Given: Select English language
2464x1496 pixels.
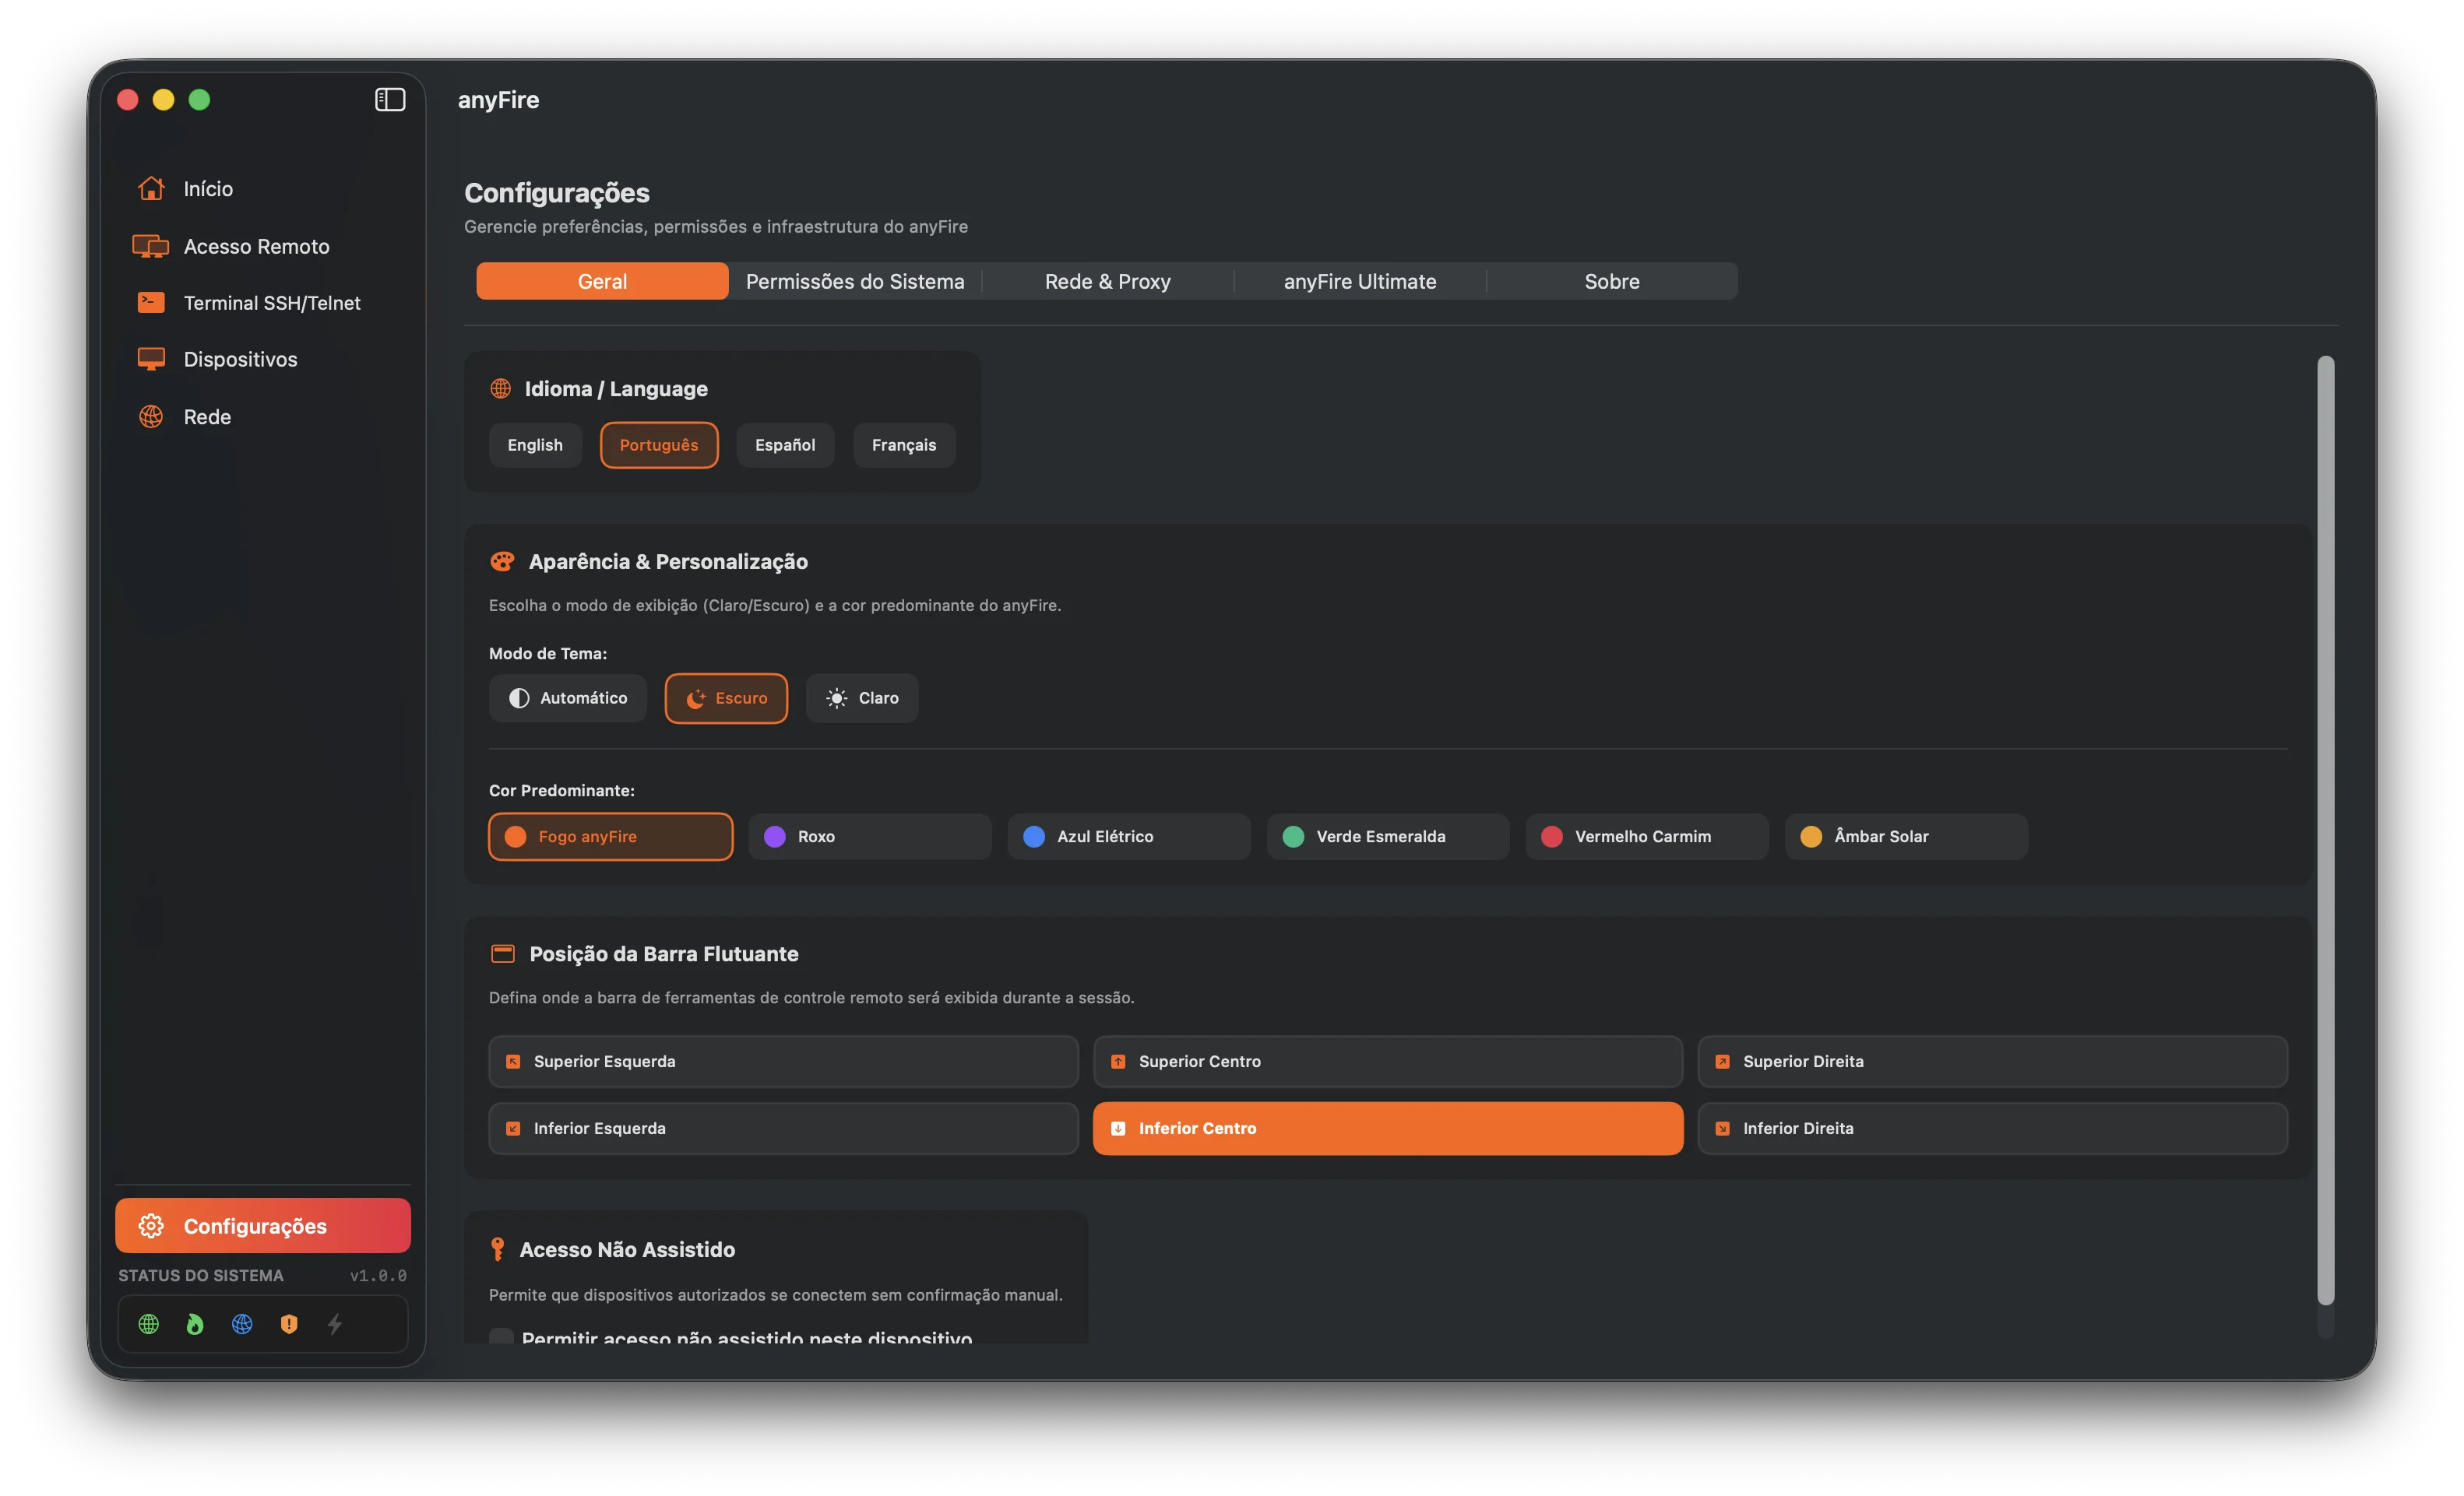Looking at the screenshot, I should (x=535, y=444).
